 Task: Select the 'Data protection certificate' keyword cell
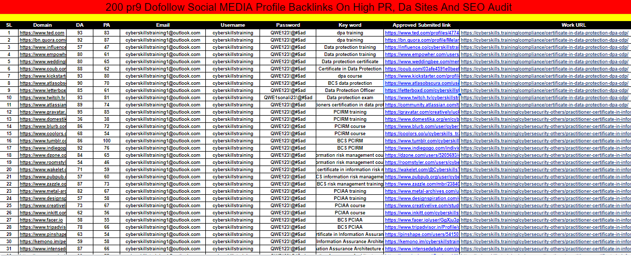point(350,61)
